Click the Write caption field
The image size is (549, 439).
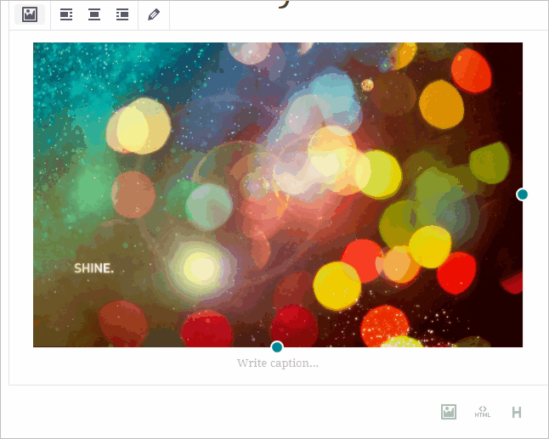278,363
